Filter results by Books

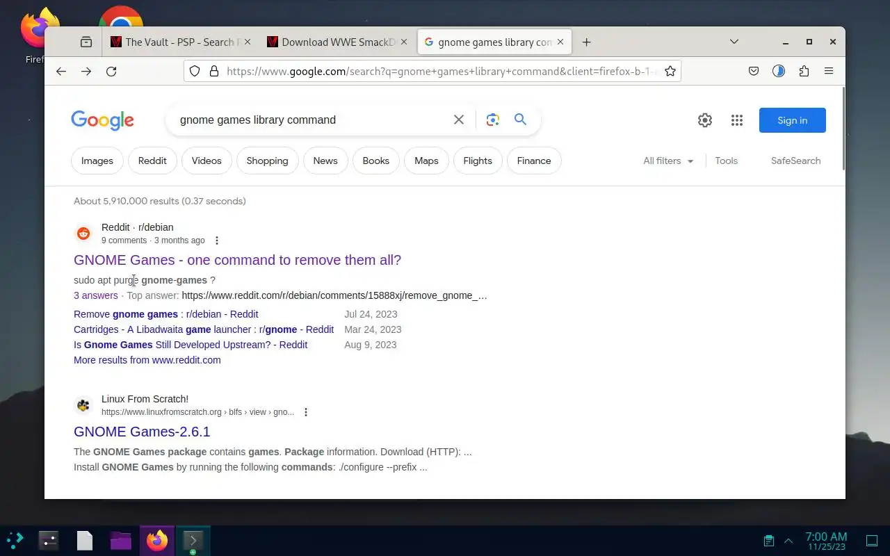[x=375, y=161]
